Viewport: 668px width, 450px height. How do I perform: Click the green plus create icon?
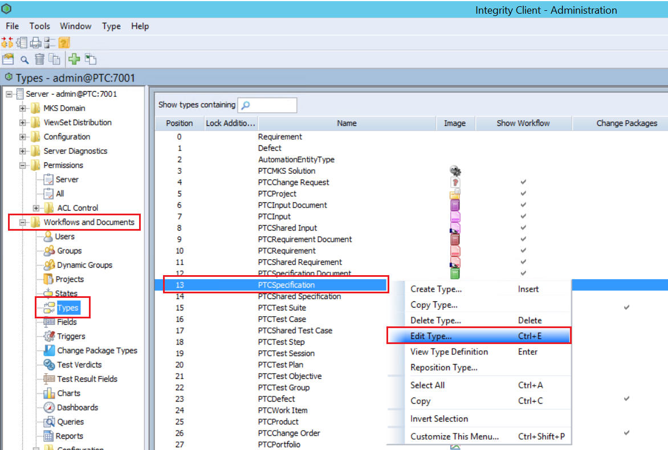[74, 59]
